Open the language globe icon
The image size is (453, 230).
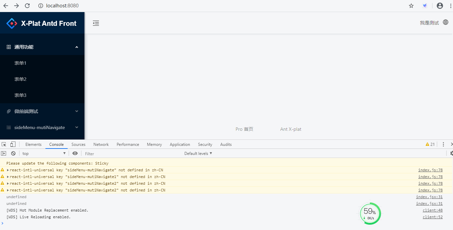tap(446, 22)
